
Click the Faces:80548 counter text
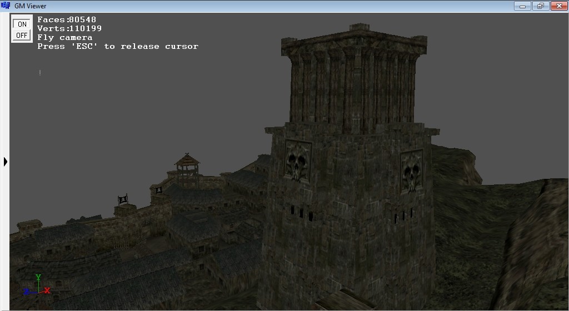(67, 19)
